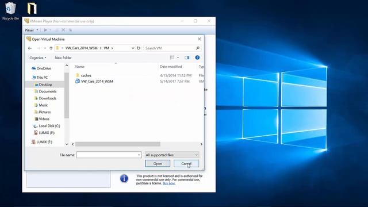Click New folder
368x207 pixels.
click(x=63, y=57)
